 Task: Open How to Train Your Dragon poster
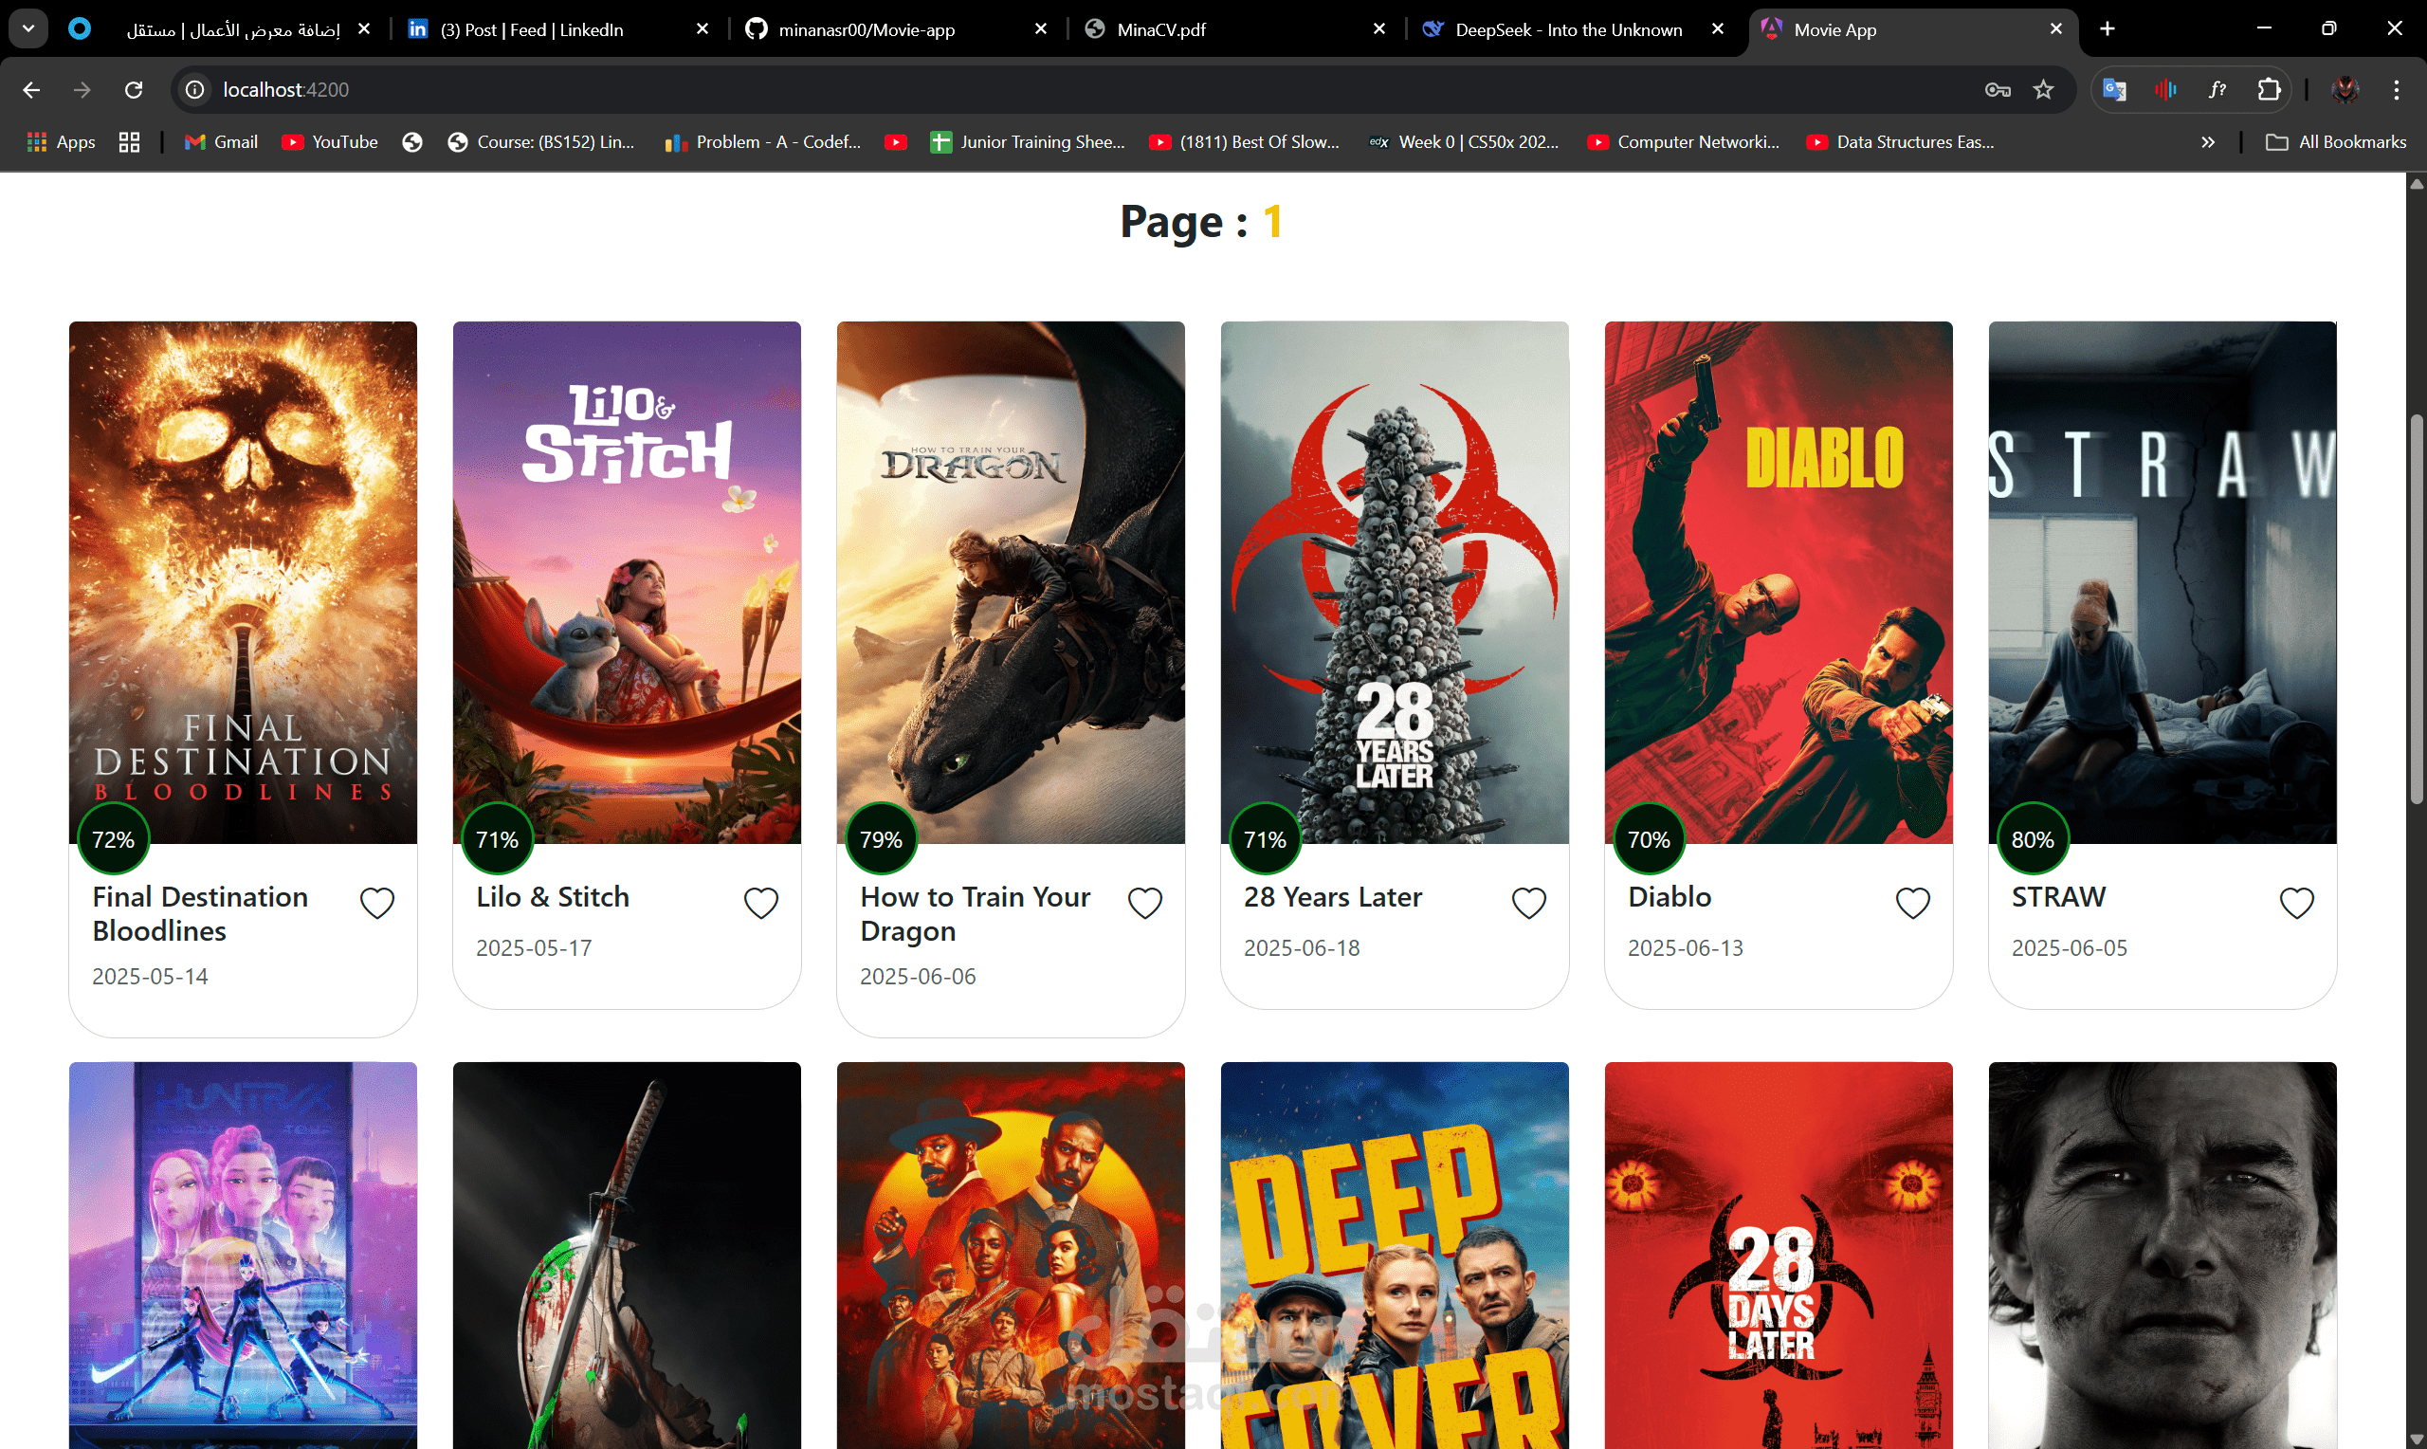pyautogui.click(x=1011, y=582)
